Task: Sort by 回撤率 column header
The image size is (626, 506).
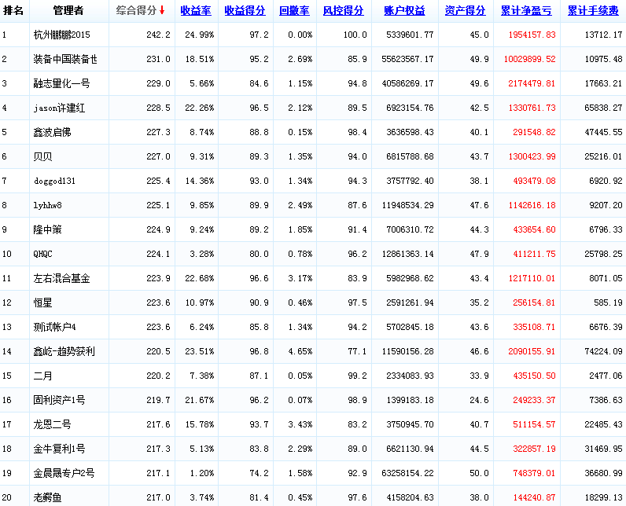Action: coord(294,11)
